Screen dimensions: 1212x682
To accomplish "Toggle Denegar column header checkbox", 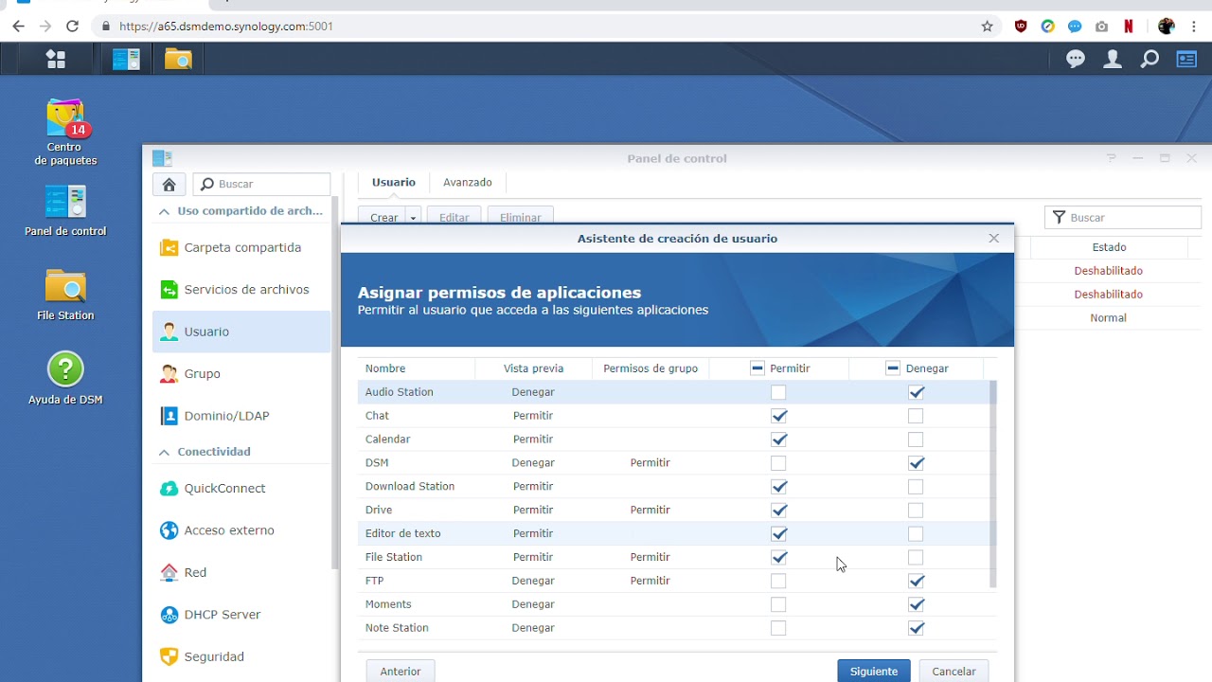I will point(893,368).
